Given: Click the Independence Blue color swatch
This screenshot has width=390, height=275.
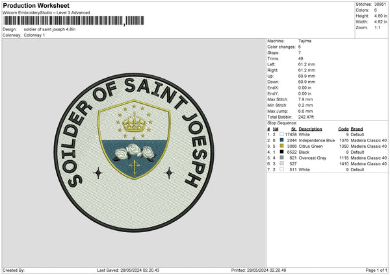Looking at the screenshot, I should tap(281, 140).
